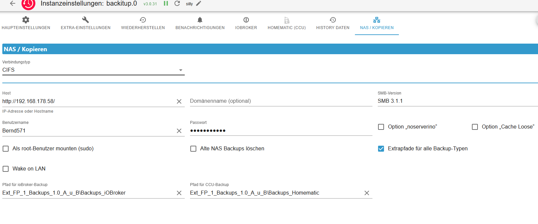Click the version label v3.0.31
Viewport: 538px width, 224px height.
point(150,4)
